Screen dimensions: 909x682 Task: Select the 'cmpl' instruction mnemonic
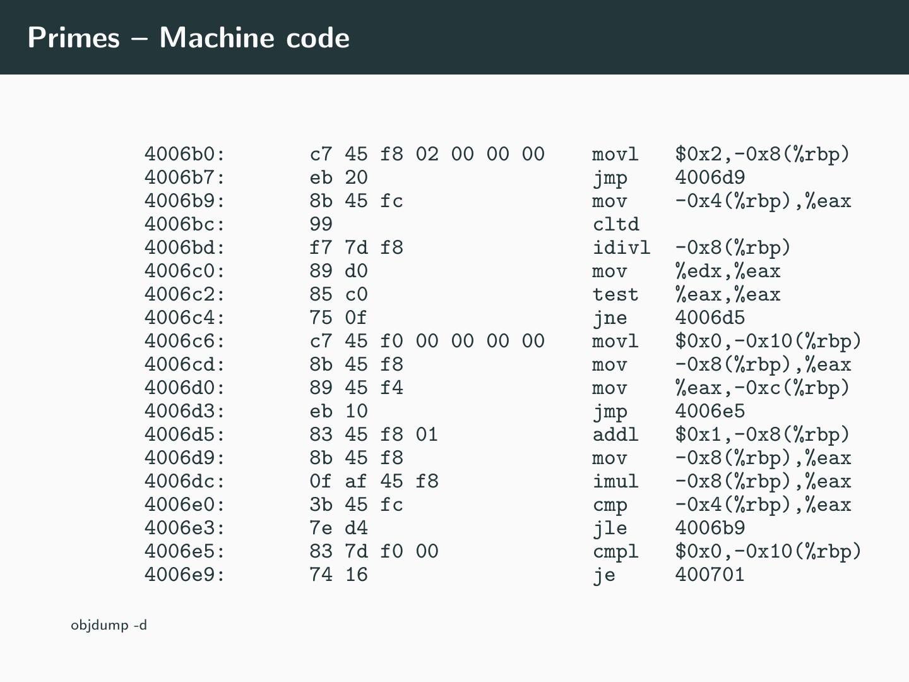click(615, 551)
